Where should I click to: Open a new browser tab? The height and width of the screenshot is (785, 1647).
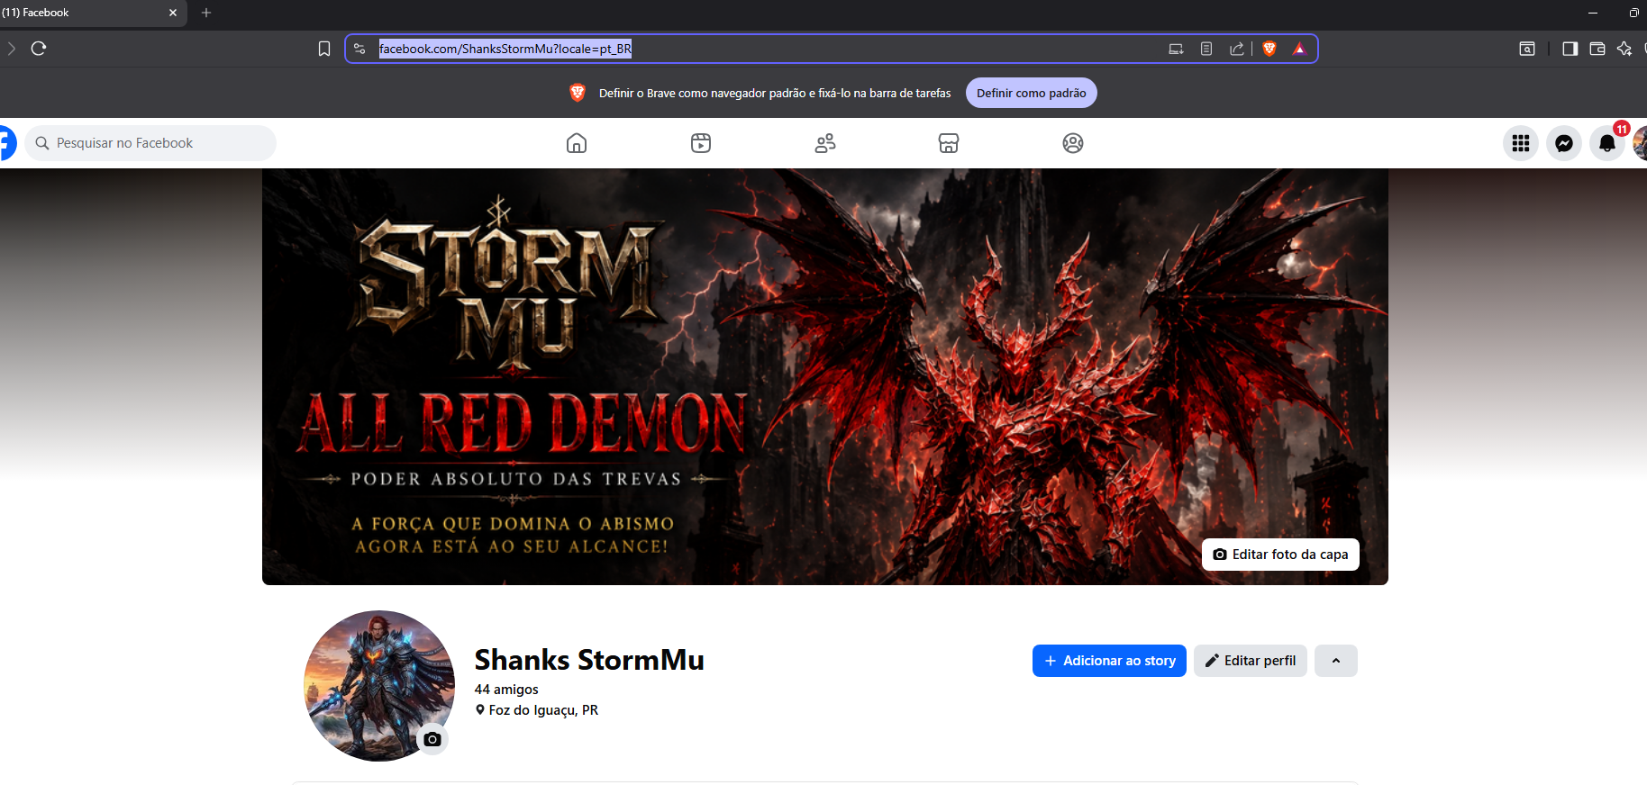(206, 13)
